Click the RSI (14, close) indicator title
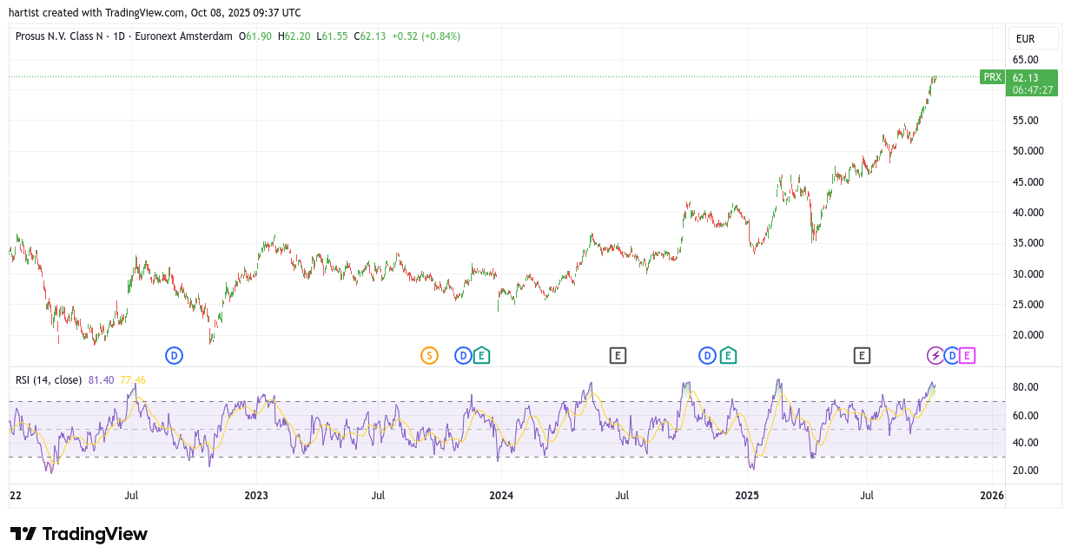Screen dimensions: 1071x560 click(49, 380)
